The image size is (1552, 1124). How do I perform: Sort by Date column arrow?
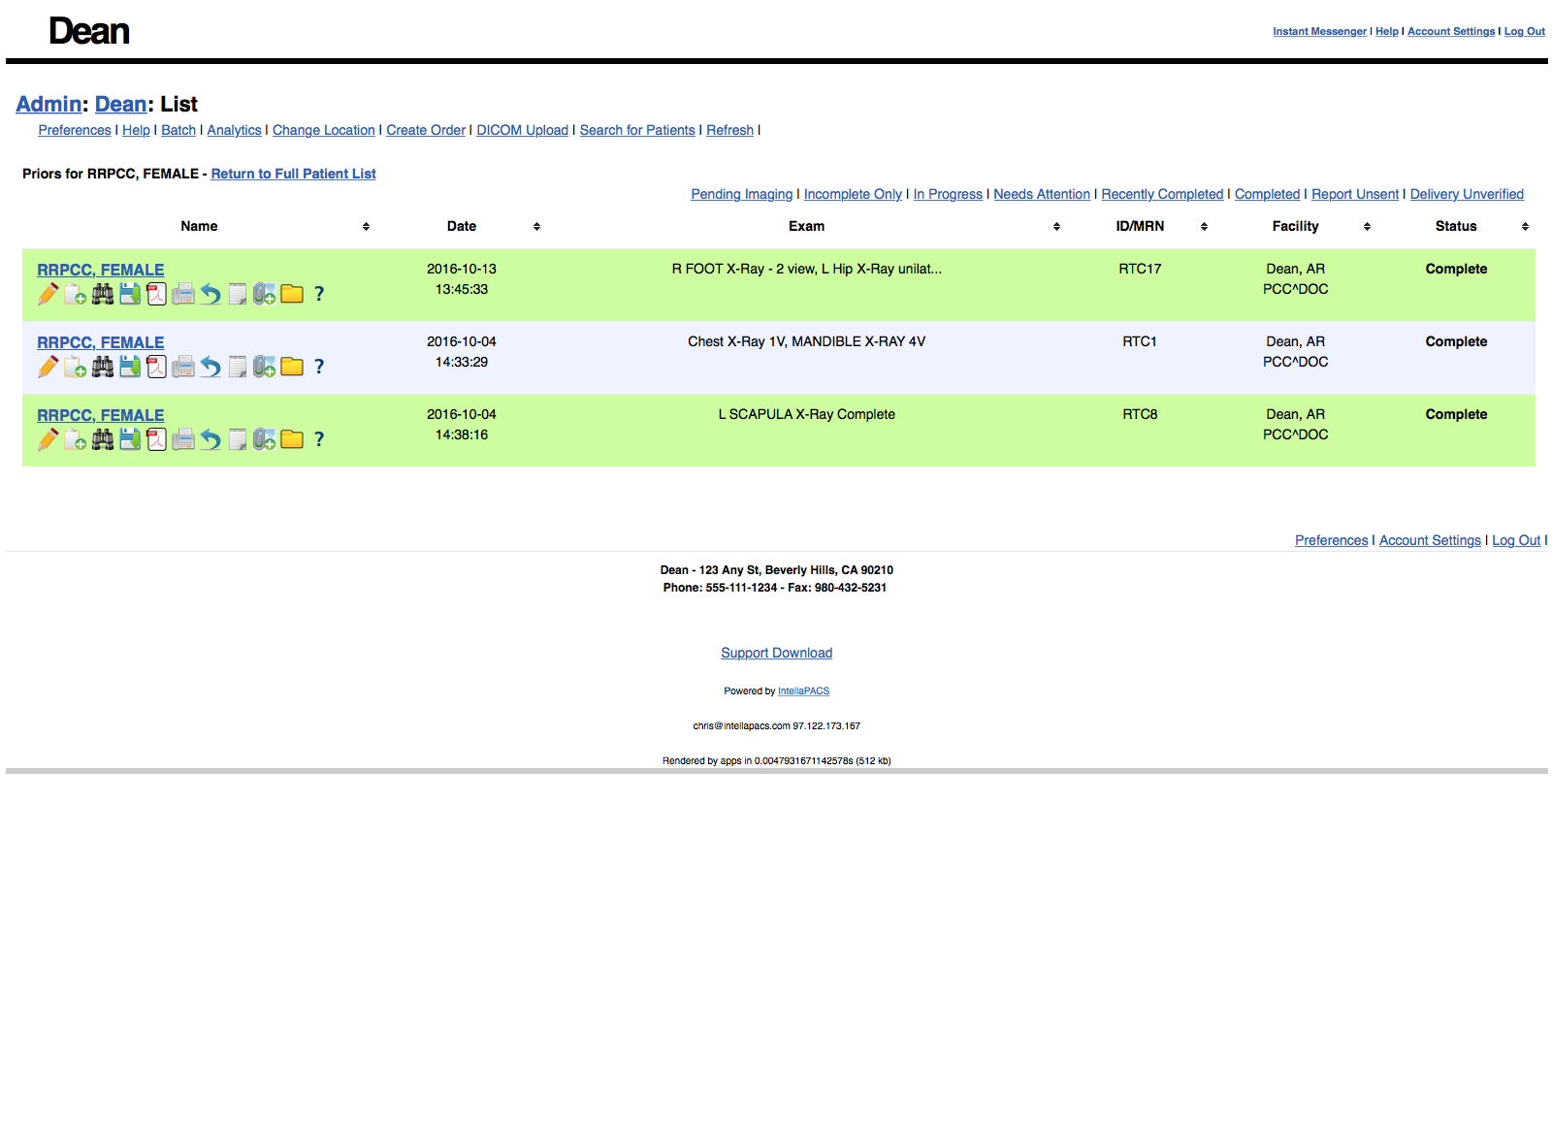click(536, 227)
